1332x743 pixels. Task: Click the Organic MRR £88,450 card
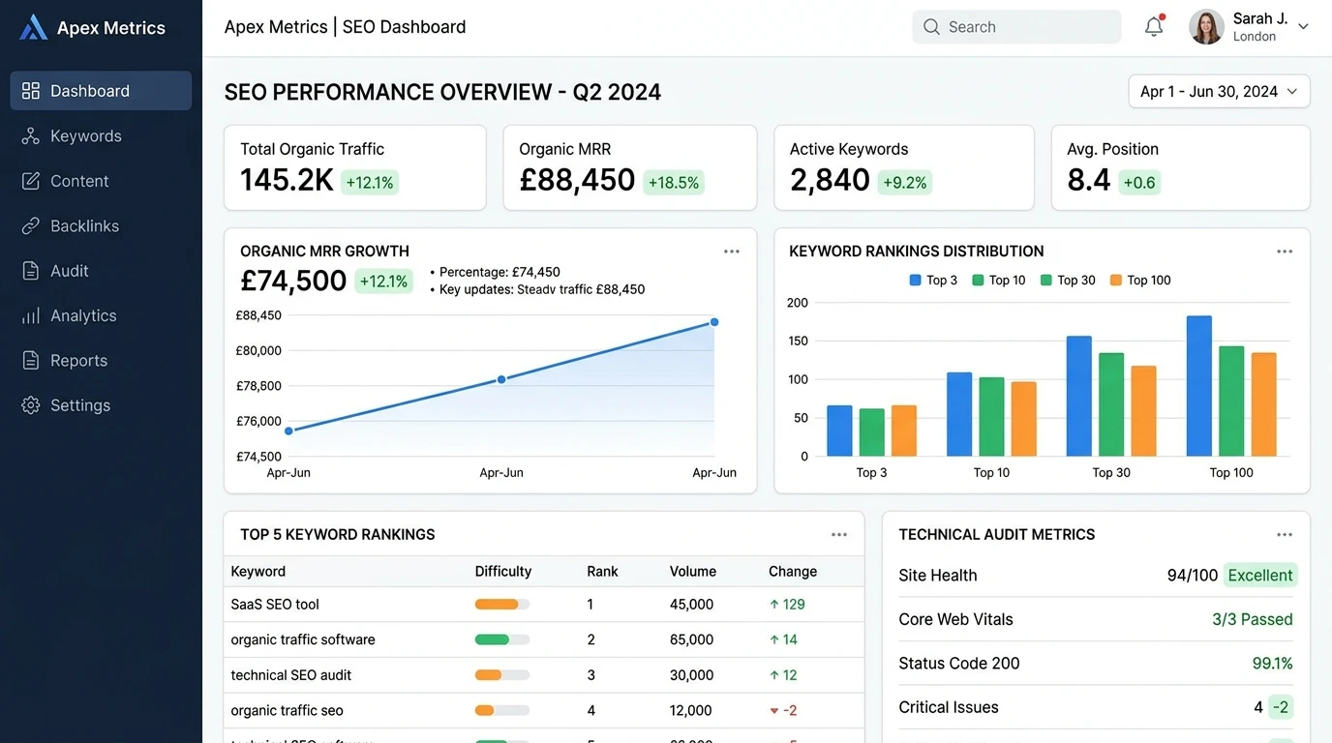pos(630,167)
